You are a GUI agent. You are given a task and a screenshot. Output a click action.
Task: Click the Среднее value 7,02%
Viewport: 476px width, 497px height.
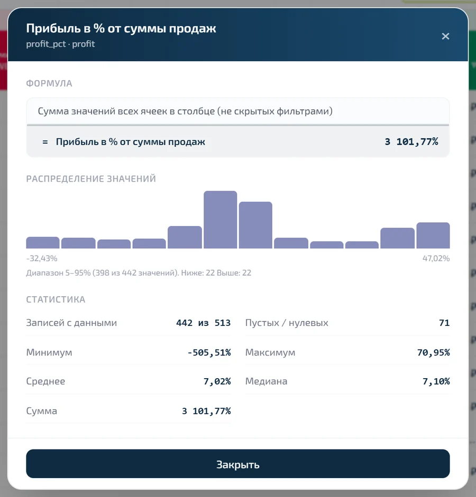217,381
